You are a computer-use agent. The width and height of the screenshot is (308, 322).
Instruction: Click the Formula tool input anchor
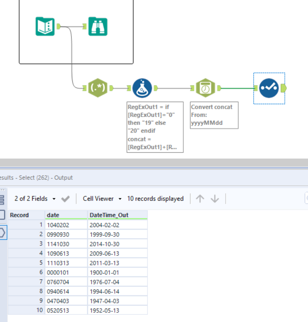[129, 88]
